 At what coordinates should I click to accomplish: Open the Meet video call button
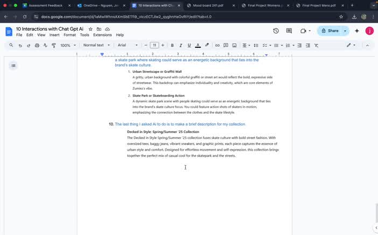[305, 31]
